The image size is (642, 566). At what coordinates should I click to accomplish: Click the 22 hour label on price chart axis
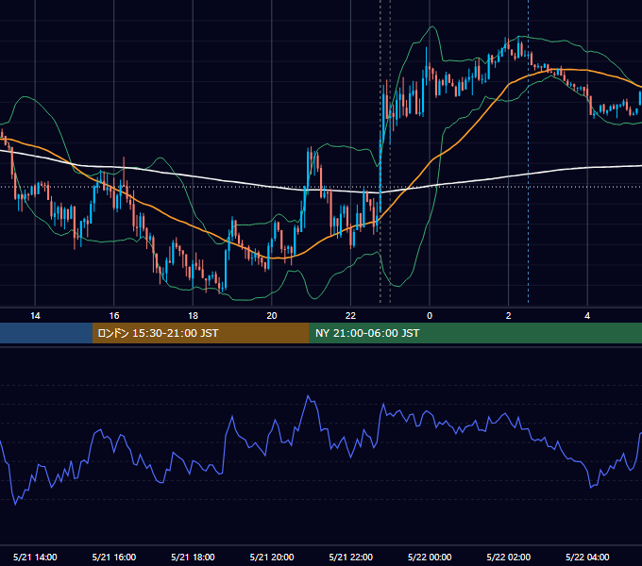[350, 316]
